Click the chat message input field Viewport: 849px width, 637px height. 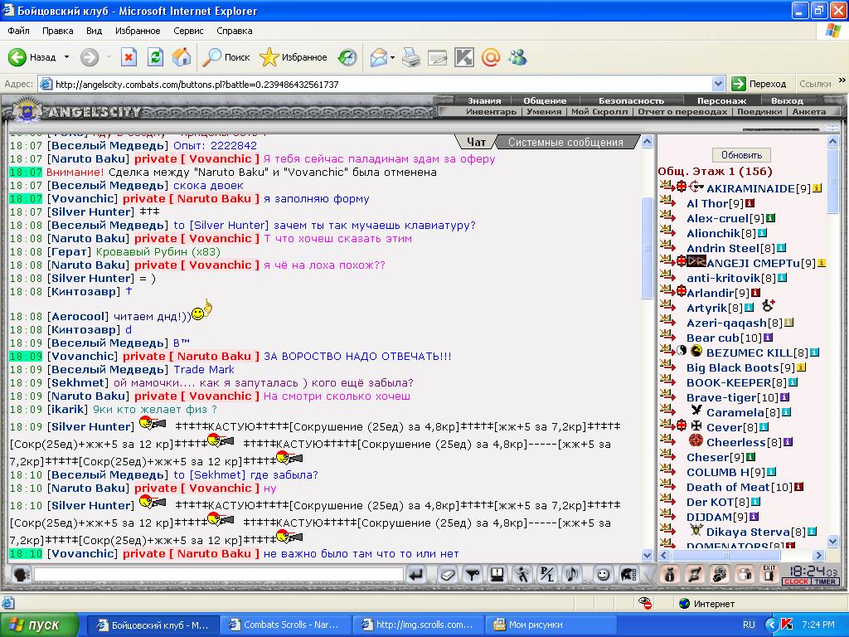coord(218,574)
